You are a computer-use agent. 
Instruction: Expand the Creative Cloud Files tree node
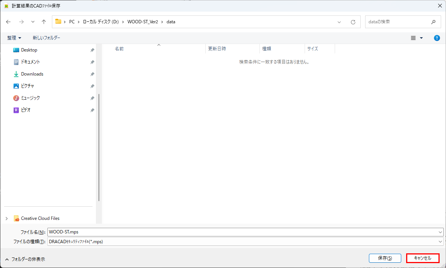coord(6,218)
